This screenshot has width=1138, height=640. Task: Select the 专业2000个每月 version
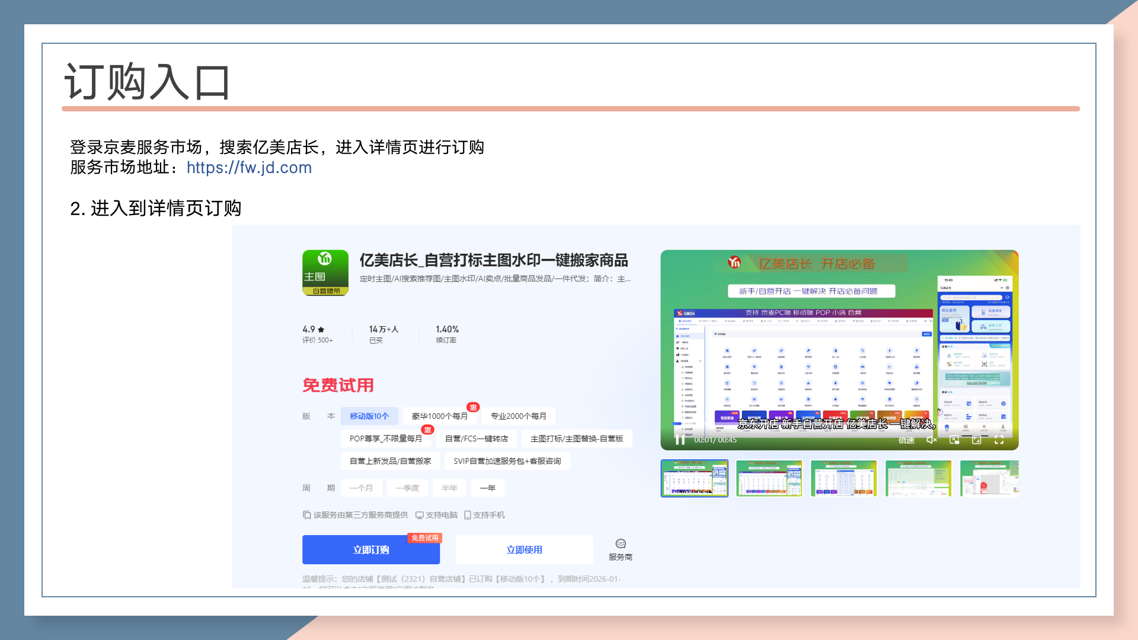[518, 416]
